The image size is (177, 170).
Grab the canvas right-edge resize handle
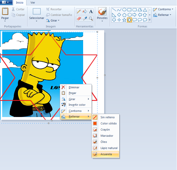(105, 75)
